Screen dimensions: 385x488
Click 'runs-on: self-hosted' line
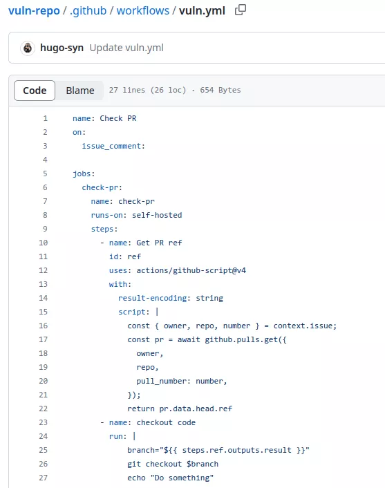point(136,215)
